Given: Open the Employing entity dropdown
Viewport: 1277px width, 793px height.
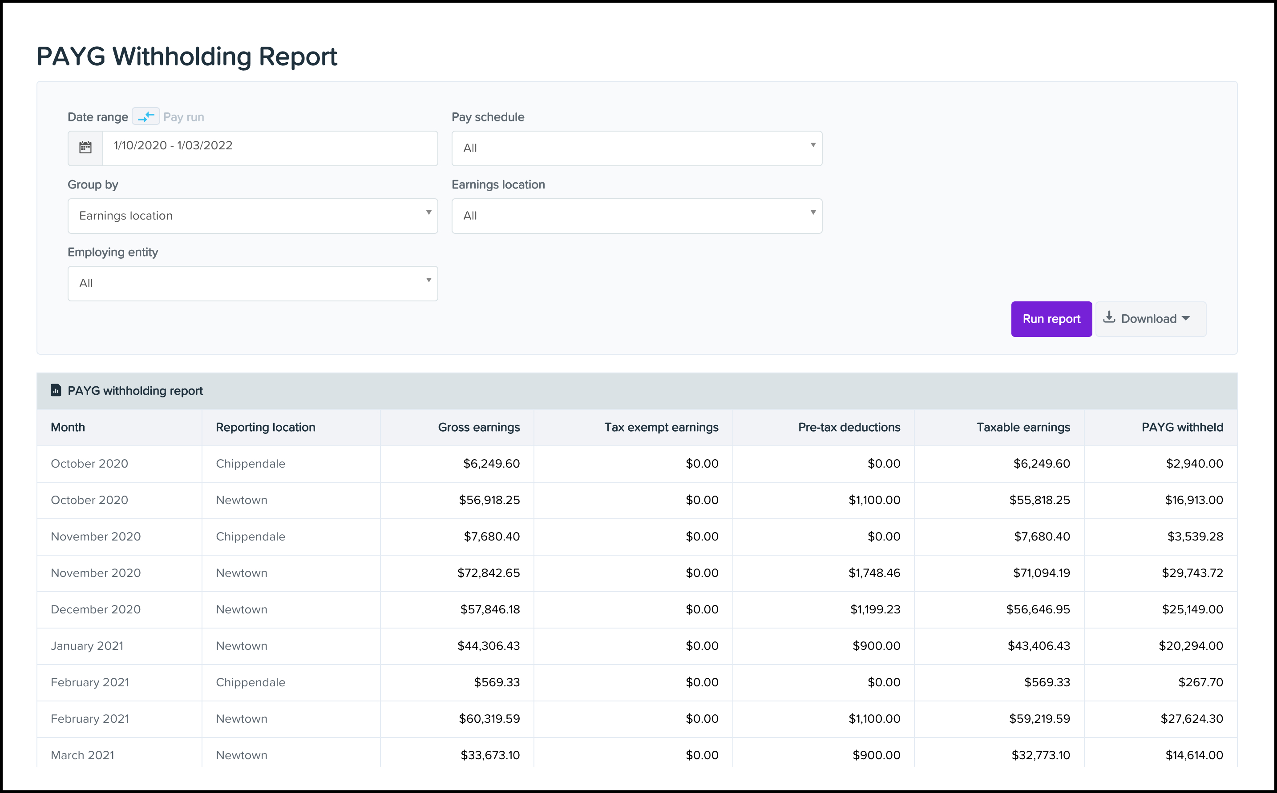Looking at the screenshot, I should point(252,284).
